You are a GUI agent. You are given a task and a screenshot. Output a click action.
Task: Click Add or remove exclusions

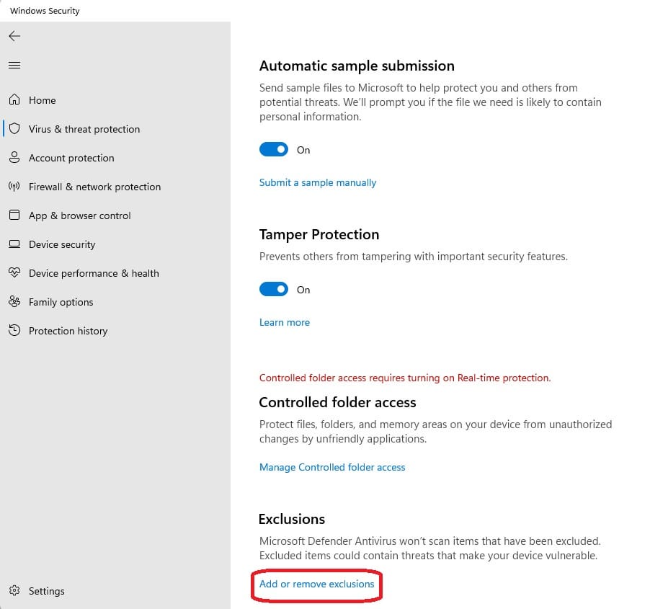pos(316,584)
